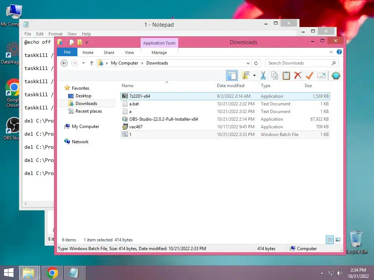Click the Copy pages icon

275,76
